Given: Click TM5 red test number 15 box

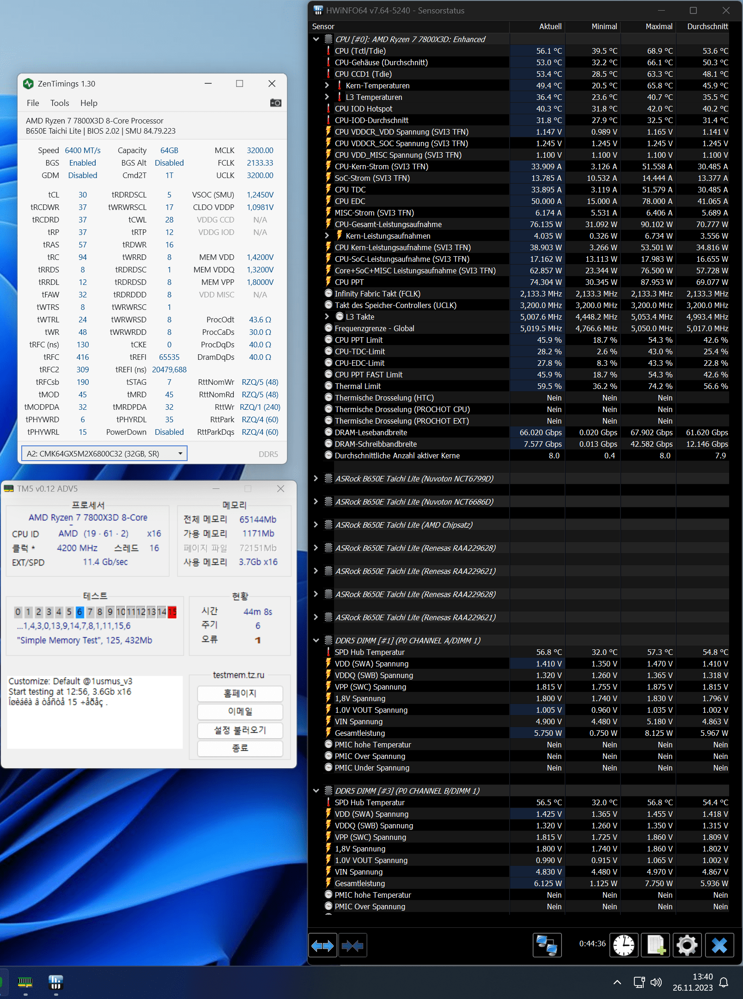Looking at the screenshot, I should [x=172, y=612].
